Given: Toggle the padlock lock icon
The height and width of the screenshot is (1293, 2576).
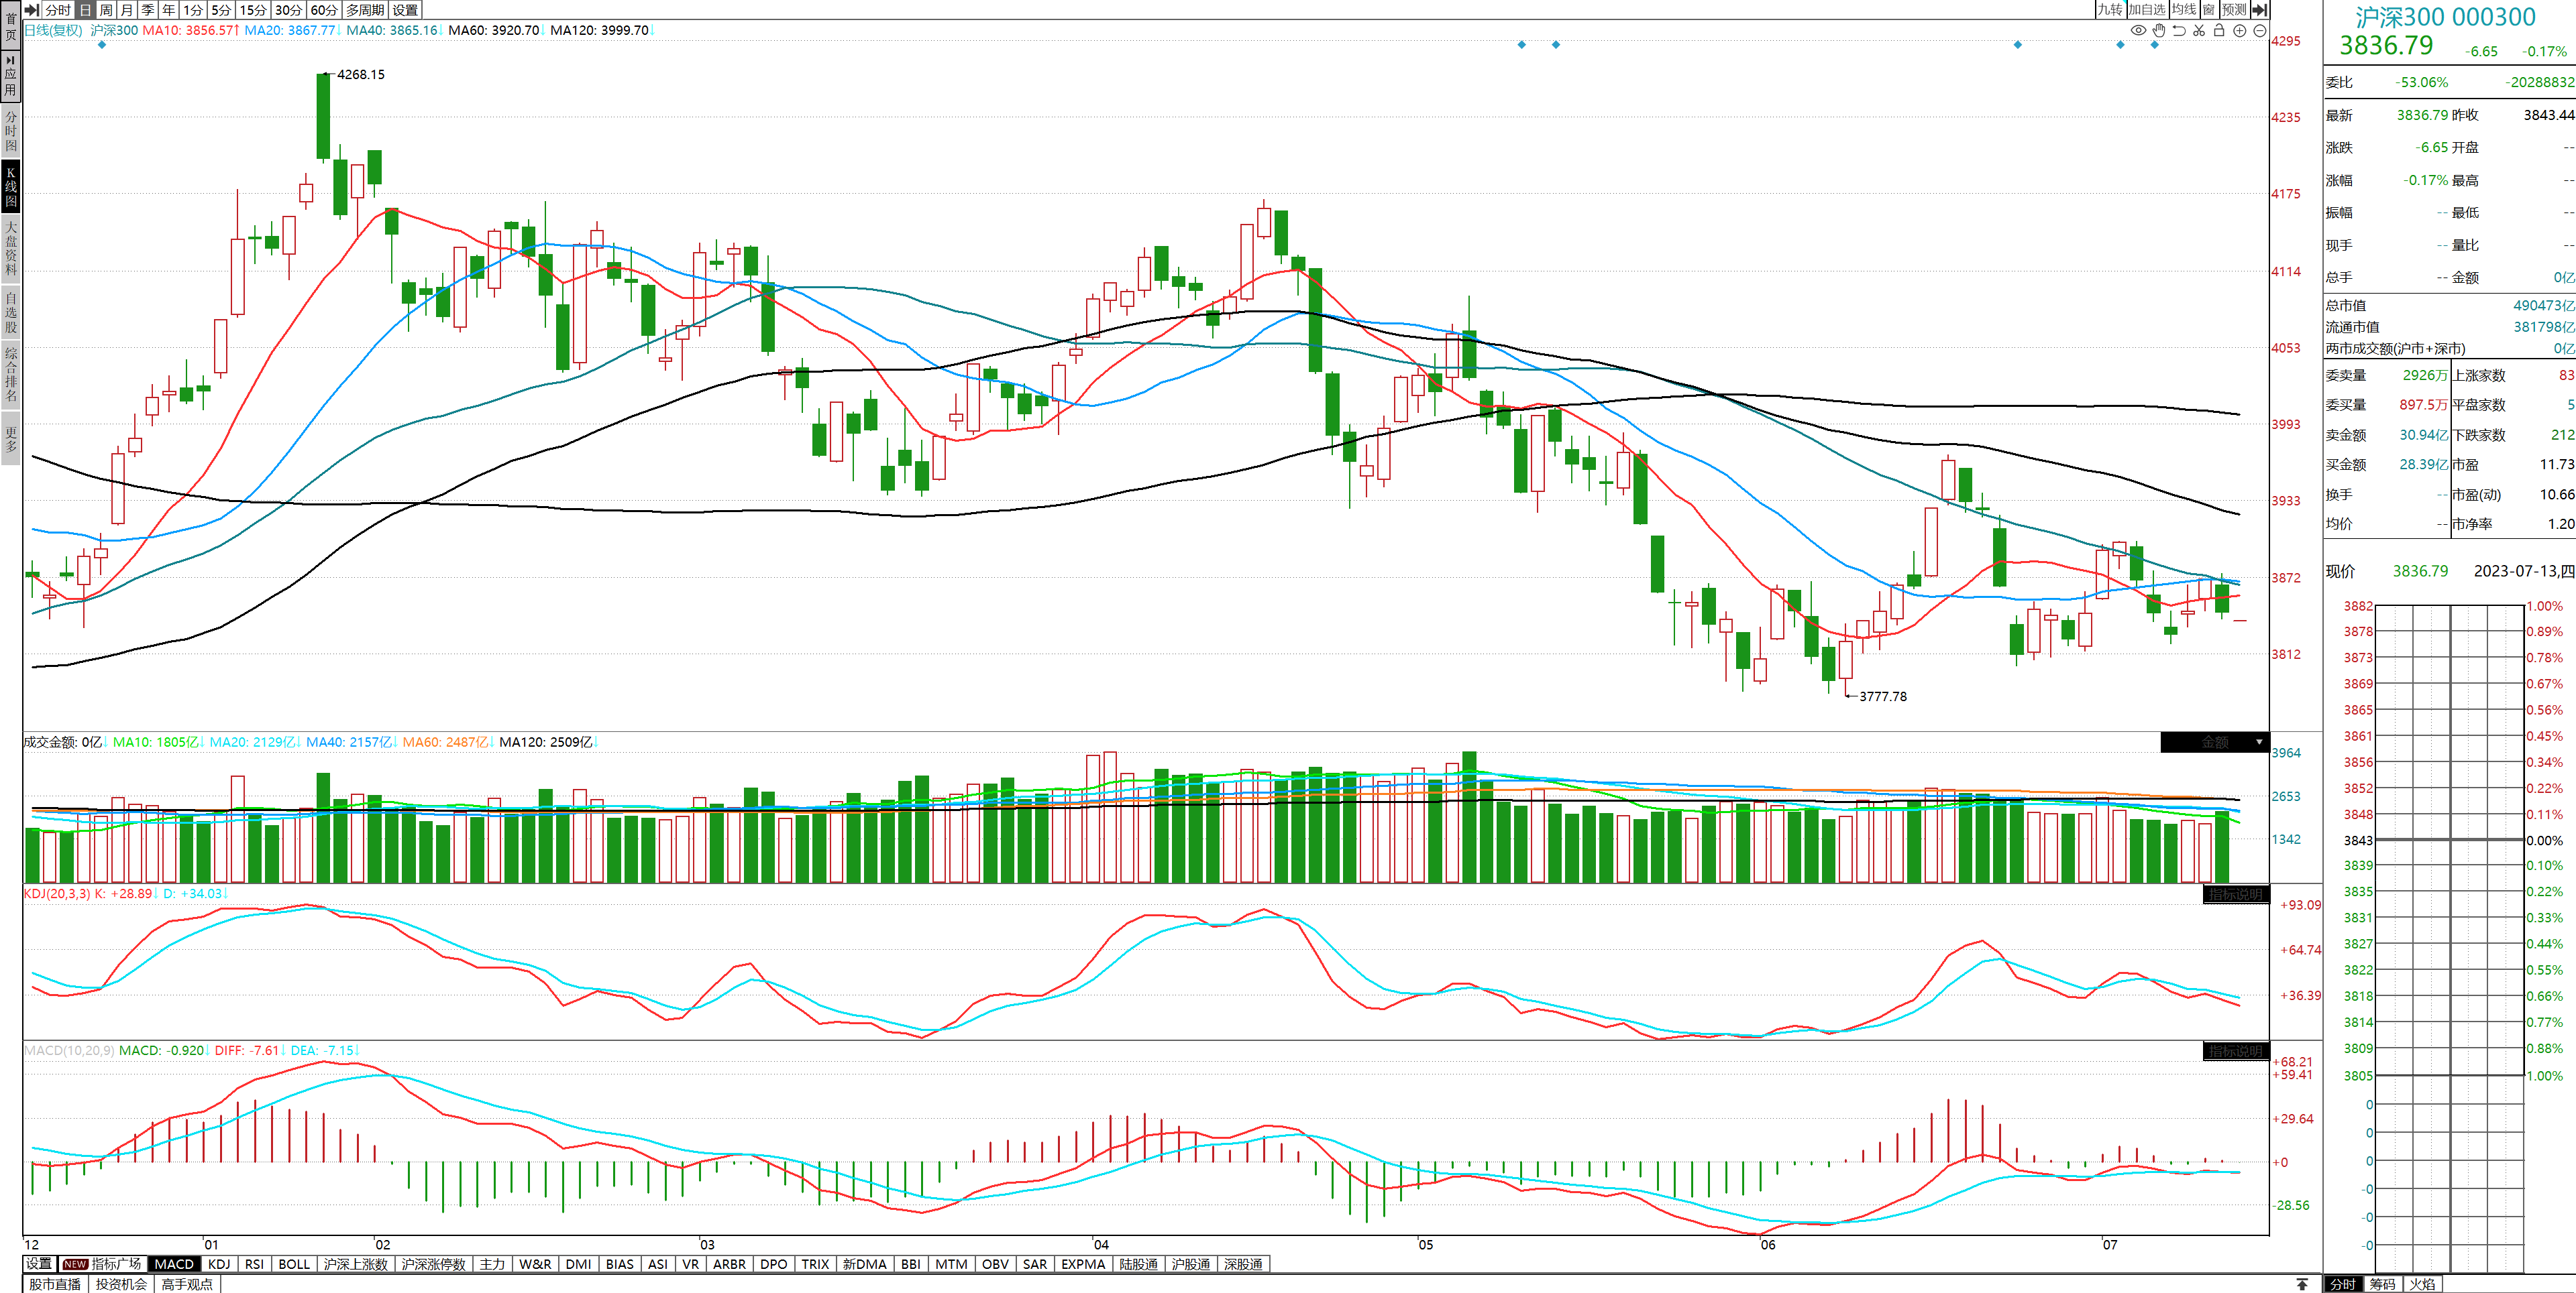Looking at the screenshot, I should (x=2219, y=31).
